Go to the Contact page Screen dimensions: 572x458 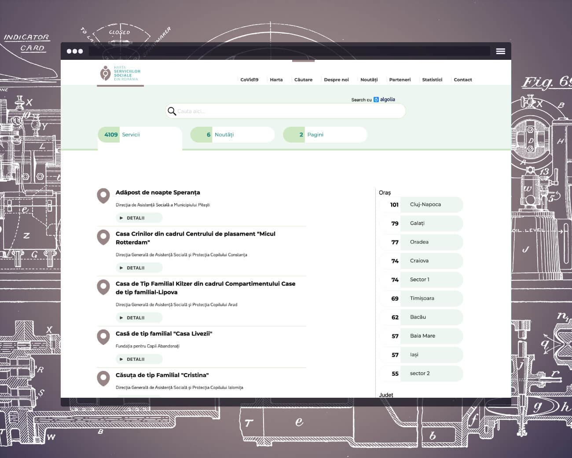coord(462,80)
